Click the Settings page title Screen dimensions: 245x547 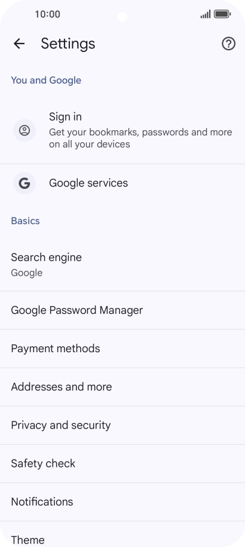coord(68,44)
